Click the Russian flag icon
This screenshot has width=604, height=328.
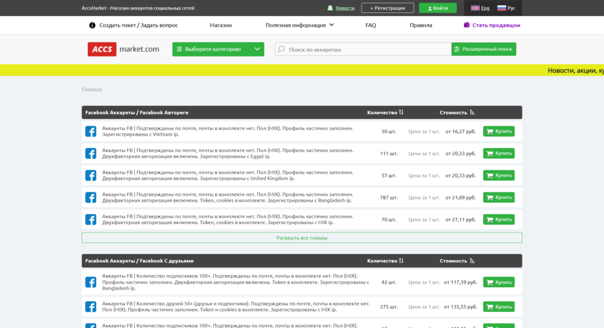pyautogui.click(x=501, y=8)
